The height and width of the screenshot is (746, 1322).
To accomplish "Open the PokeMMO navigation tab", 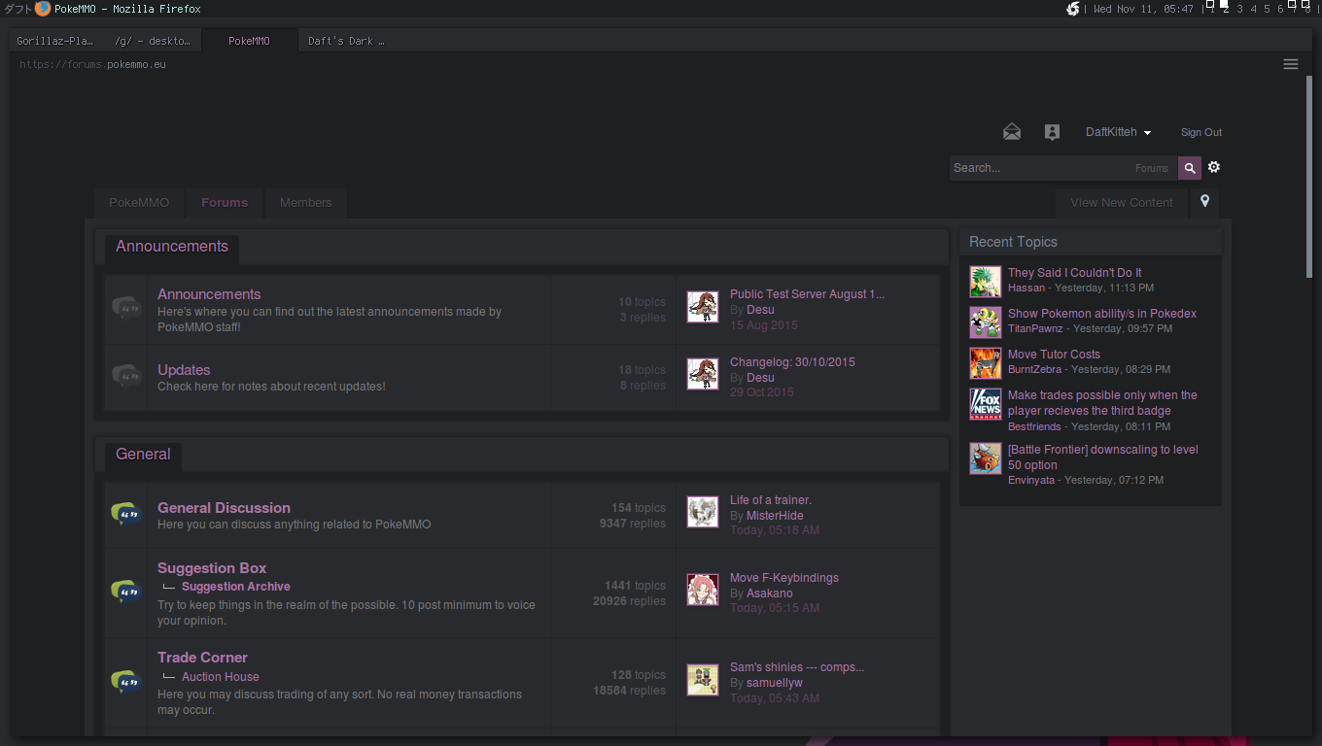I will [x=139, y=202].
